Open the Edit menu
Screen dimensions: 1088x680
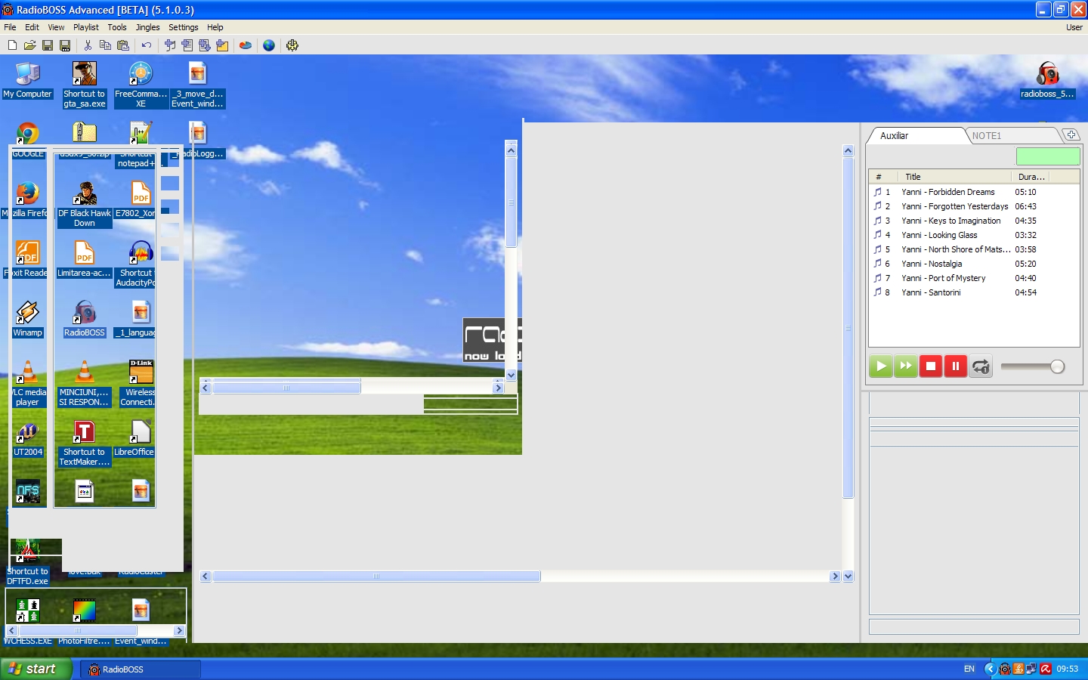pos(32,27)
